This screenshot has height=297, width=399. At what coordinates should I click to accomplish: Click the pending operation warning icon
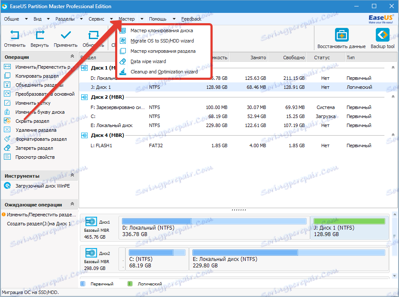tap(3, 214)
